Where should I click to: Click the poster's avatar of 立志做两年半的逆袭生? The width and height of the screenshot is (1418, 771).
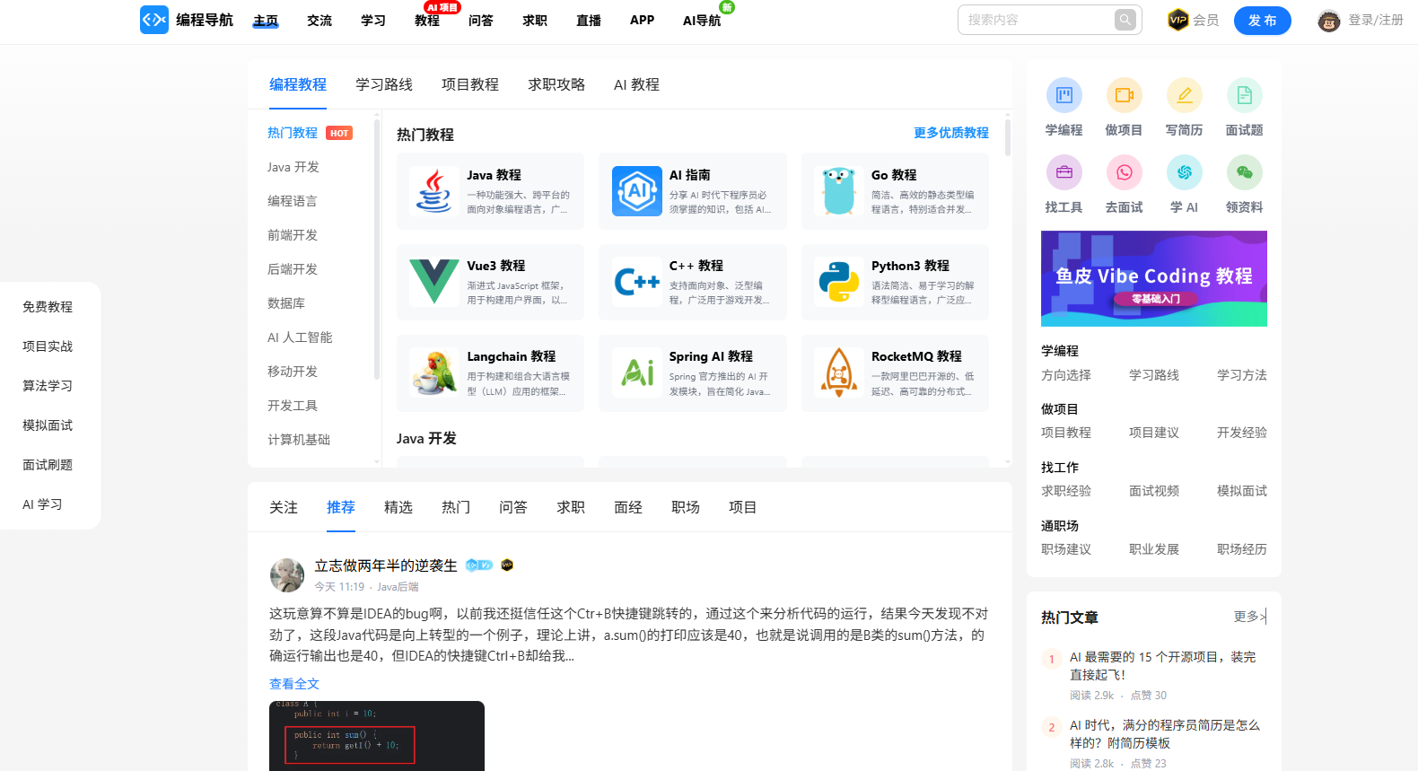287,575
